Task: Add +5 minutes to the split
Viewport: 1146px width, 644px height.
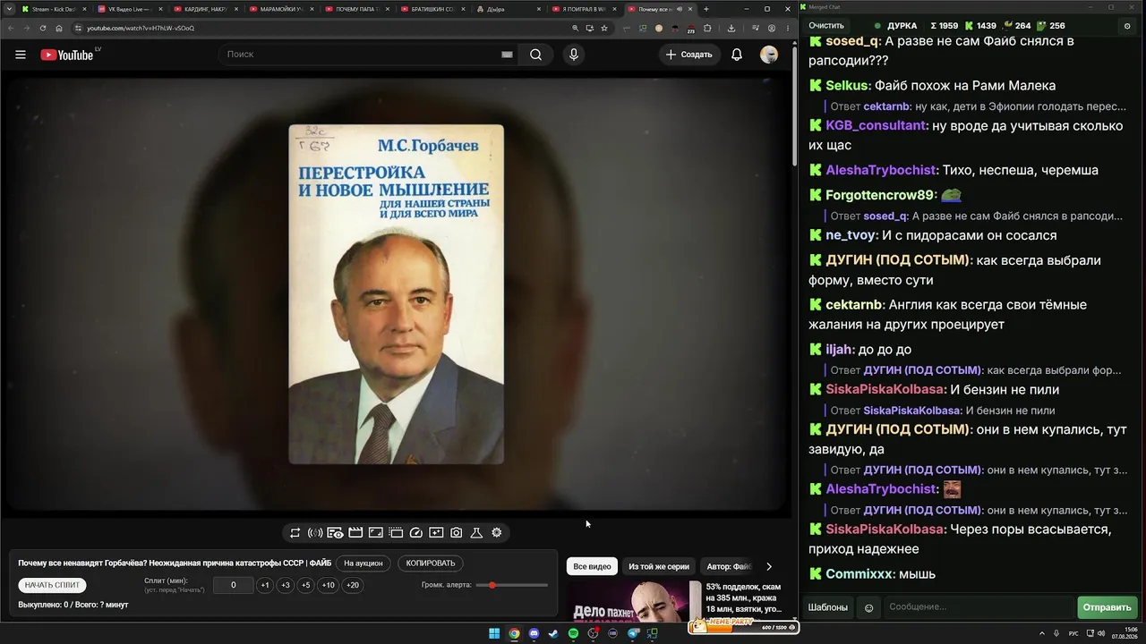Action: pyautogui.click(x=306, y=585)
